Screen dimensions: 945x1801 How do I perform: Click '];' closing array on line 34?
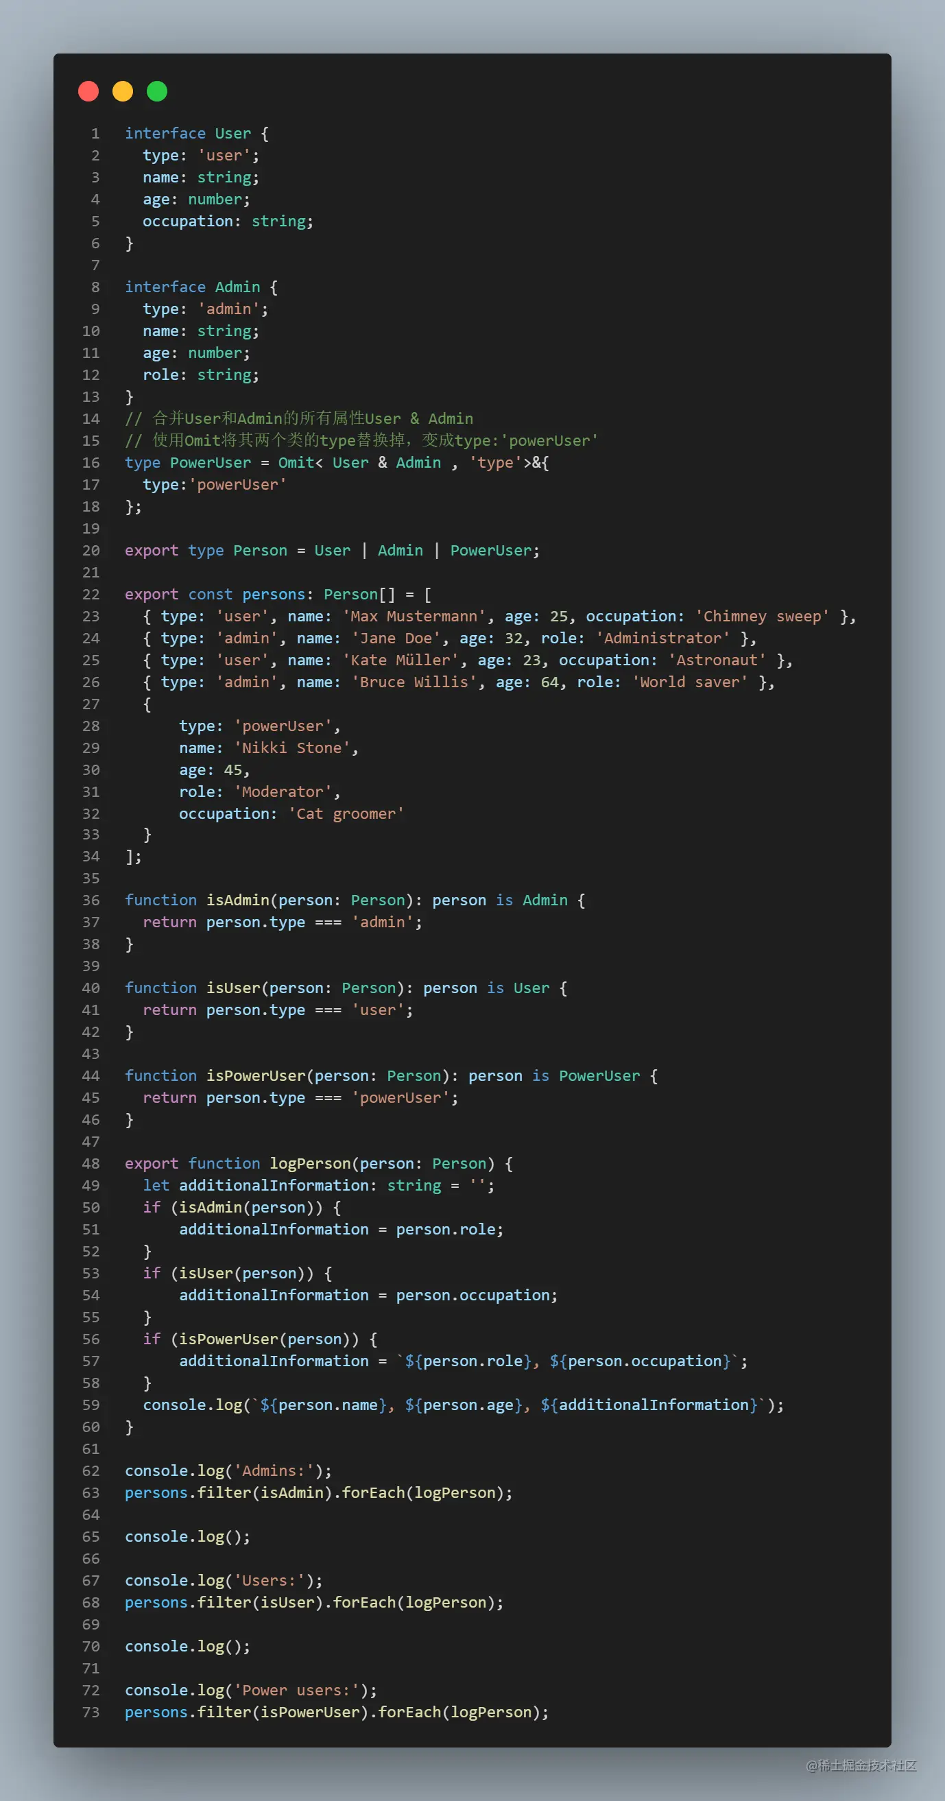pos(134,857)
